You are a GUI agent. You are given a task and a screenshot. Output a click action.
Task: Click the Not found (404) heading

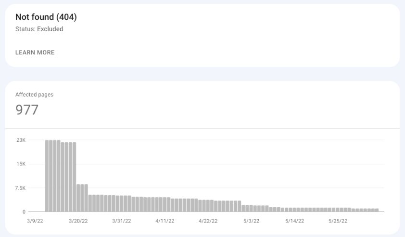coord(46,17)
